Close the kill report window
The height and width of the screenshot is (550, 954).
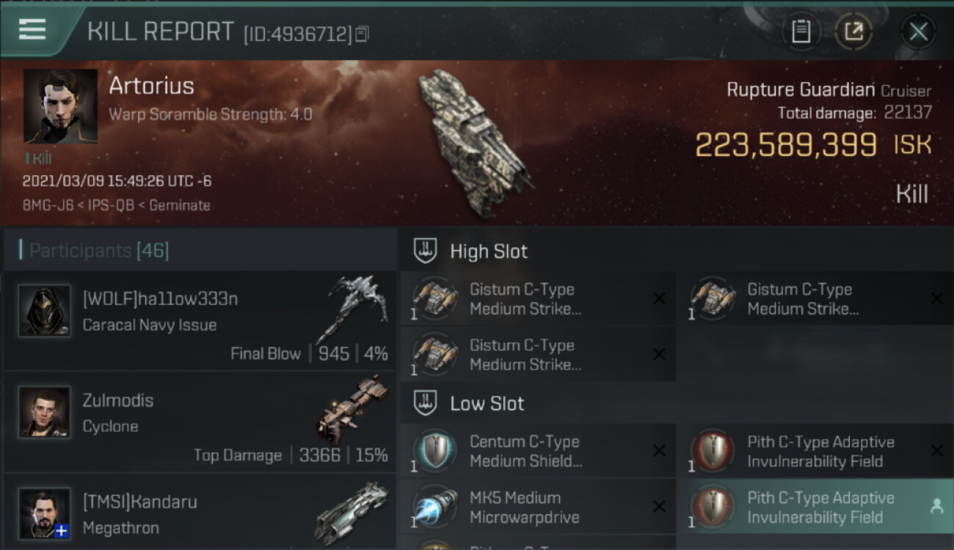pos(918,32)
